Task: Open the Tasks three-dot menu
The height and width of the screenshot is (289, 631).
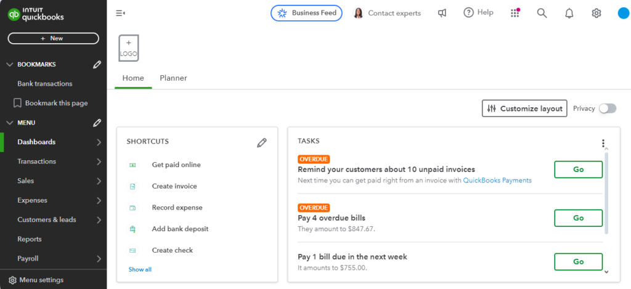Action: 603,143
